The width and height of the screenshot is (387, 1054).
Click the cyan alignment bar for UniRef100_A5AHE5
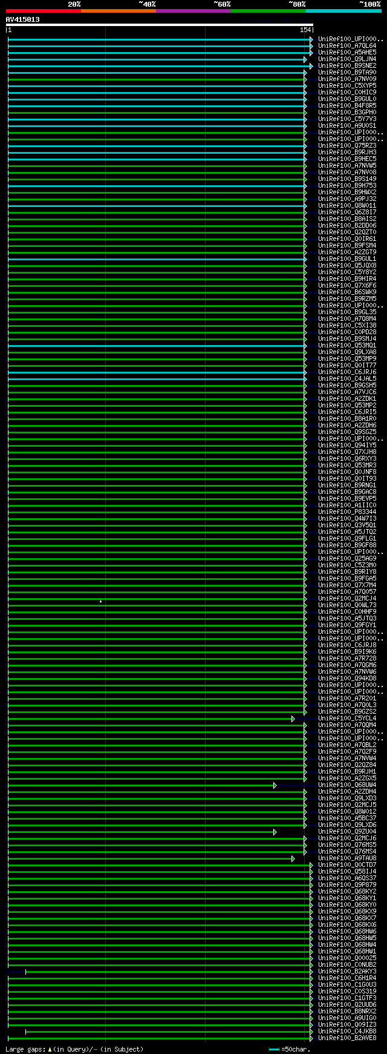tap(159, 53)
